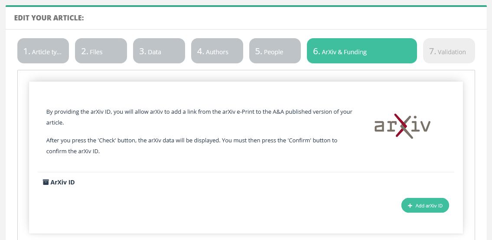Click the green bar above the header
The image size is (492, 240).
[246, 6]
